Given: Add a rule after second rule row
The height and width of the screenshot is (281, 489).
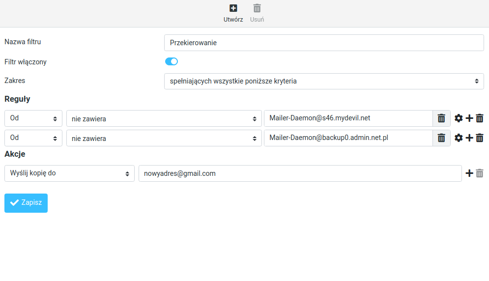Looking at the screenshot, I should coord(469,138).
